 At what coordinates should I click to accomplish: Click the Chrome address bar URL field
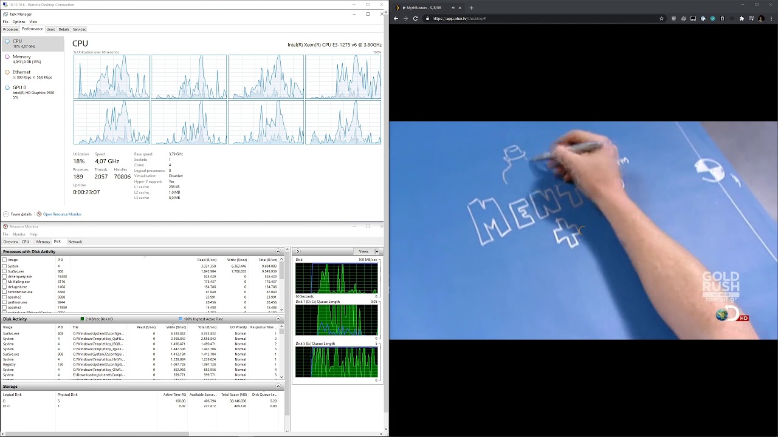coord(541,18)
